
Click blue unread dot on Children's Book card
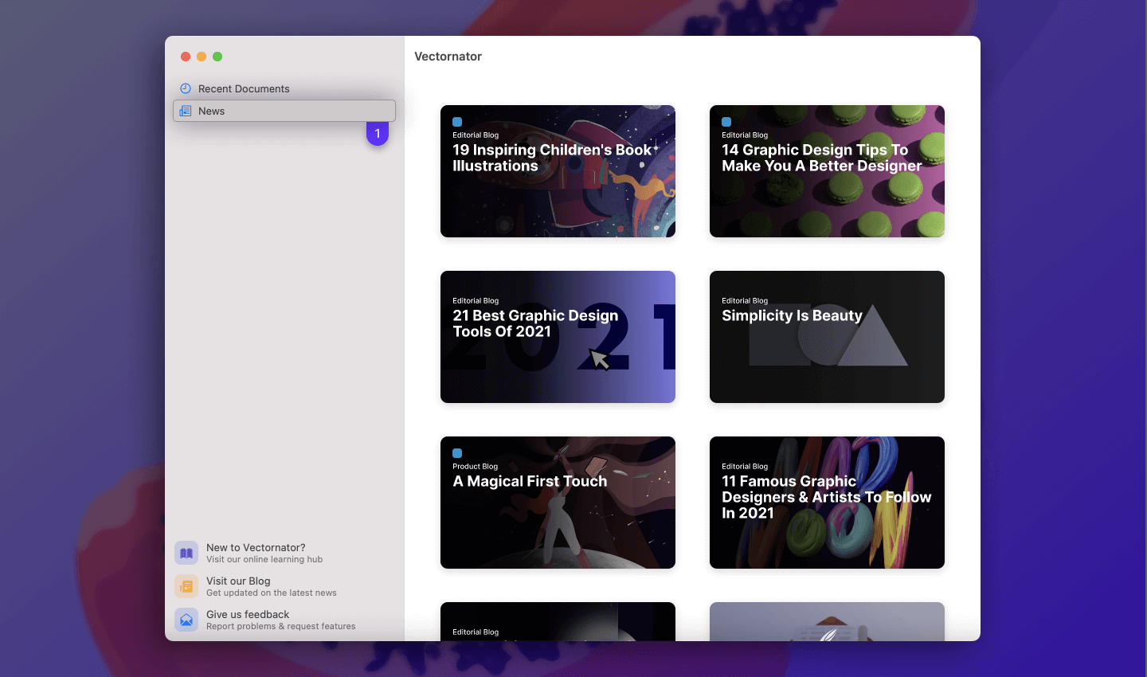click(457, 122)
